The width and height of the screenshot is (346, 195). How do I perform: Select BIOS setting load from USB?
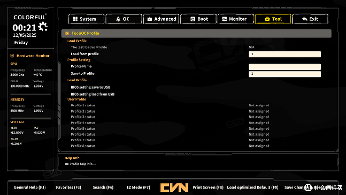(93, 94)
